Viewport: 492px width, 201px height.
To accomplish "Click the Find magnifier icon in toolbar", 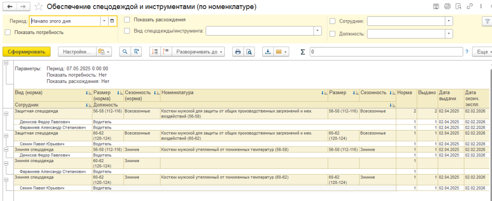I will tap(124, 52).
